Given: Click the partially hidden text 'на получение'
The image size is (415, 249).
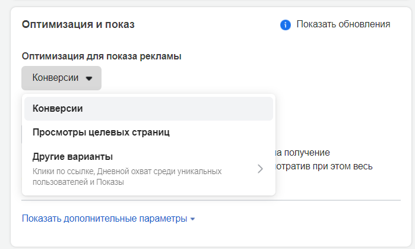Looking at the screenshot, I should (x=303, y=153).
